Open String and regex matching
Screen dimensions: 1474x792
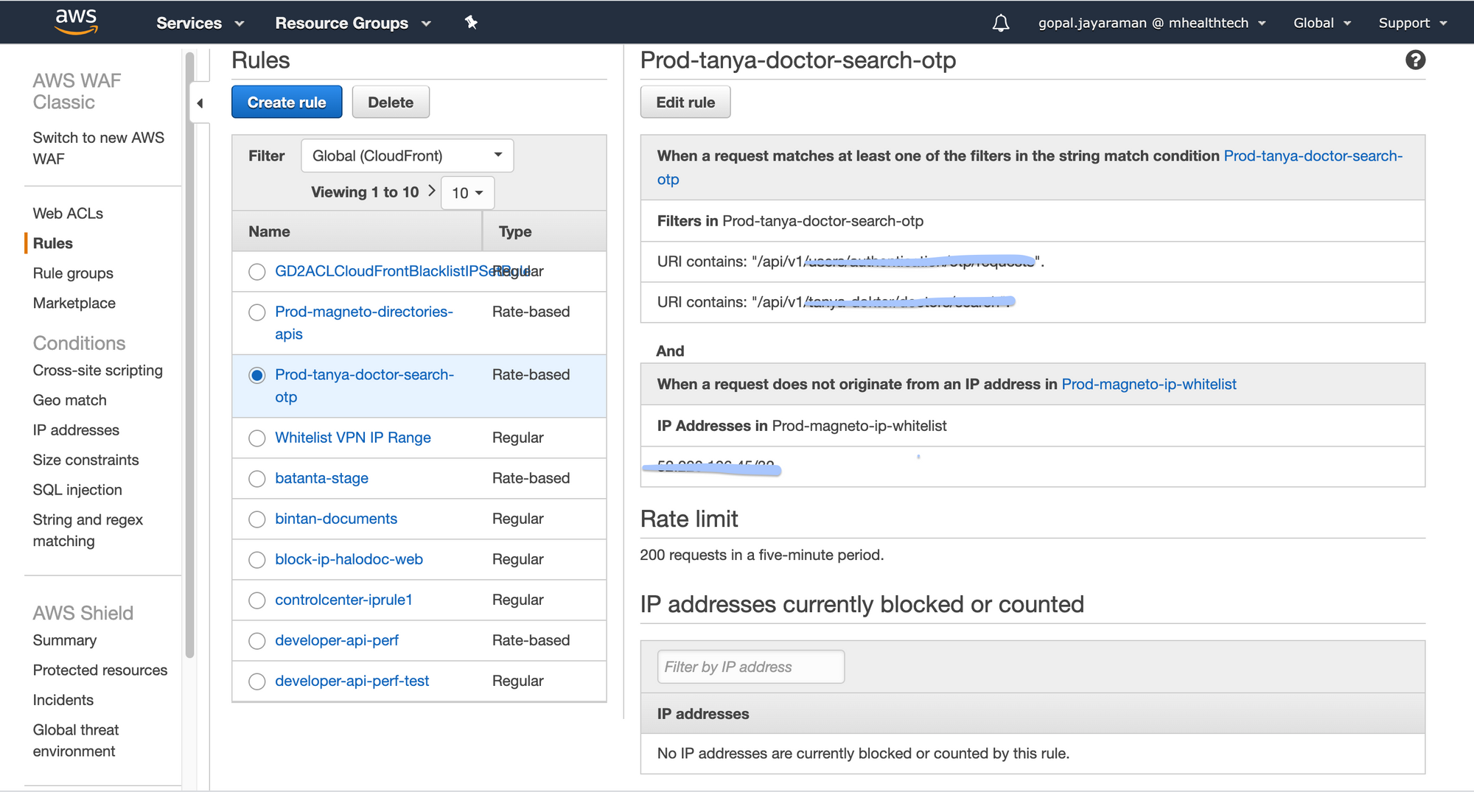click(88, 530)
